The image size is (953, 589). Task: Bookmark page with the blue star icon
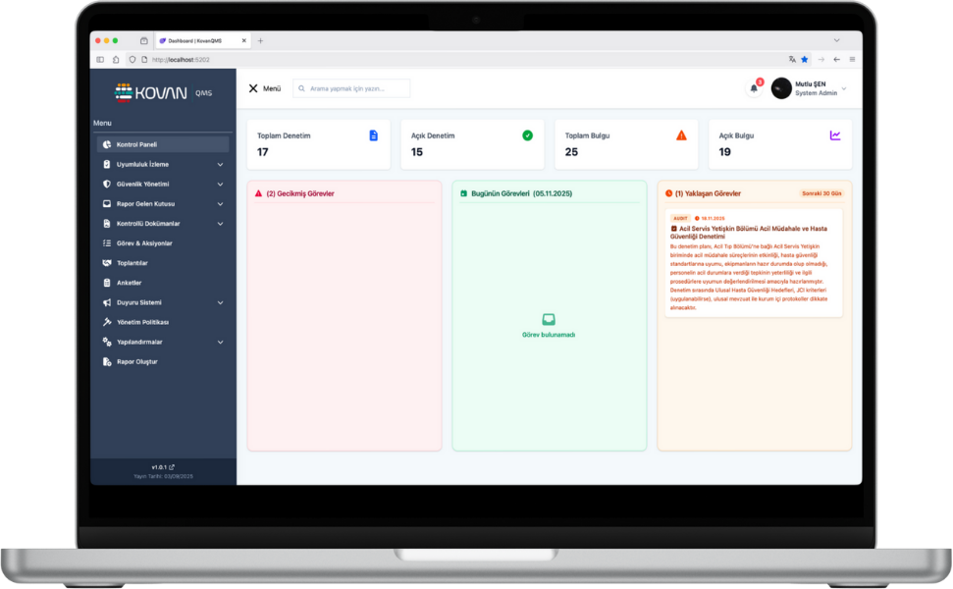[805, 60]
